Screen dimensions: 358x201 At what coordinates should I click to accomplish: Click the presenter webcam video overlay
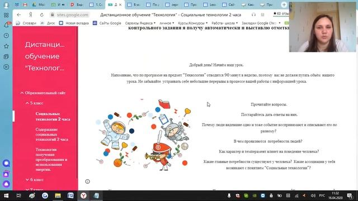[x=322, y=27]
